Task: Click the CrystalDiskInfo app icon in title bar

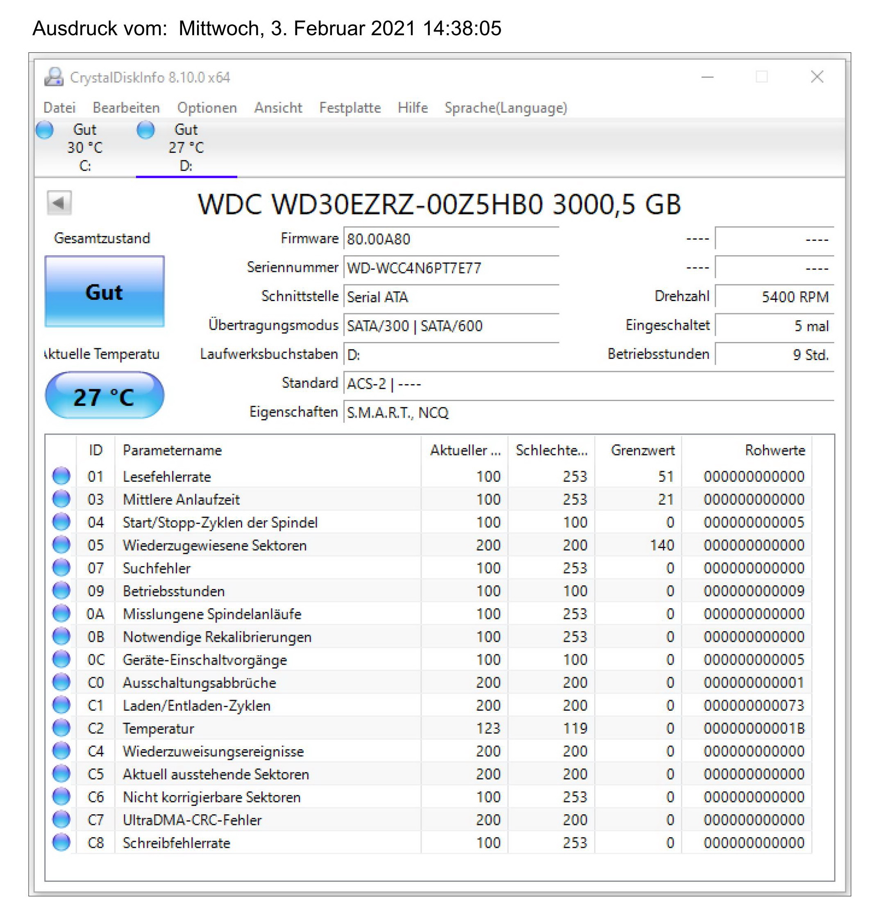Action: pos(54,77)
